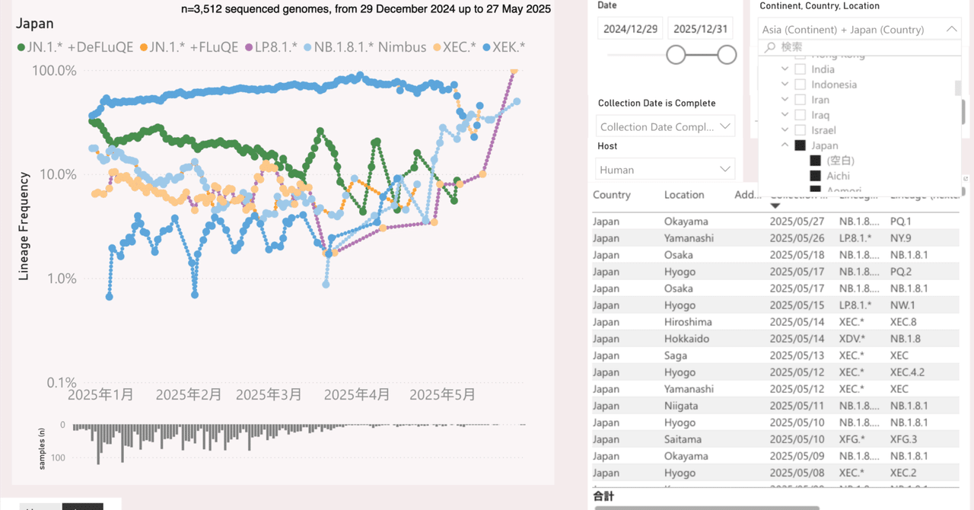The image size is (974, 510).
Task: Select the Saga location cell
Action: (x=676, y=355)
